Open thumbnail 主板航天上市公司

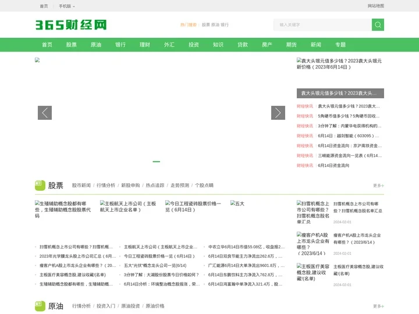(128, 206)
